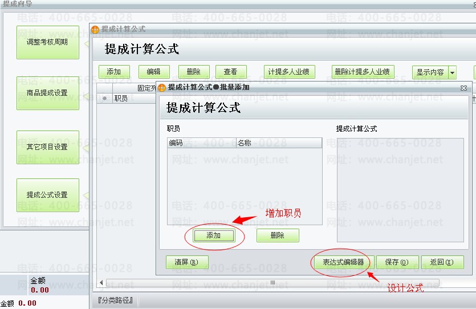Click the 编辑 toolbar button

[x=153, y=72]
